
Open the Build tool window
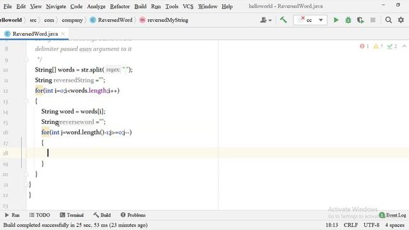(x=102, y=215)
